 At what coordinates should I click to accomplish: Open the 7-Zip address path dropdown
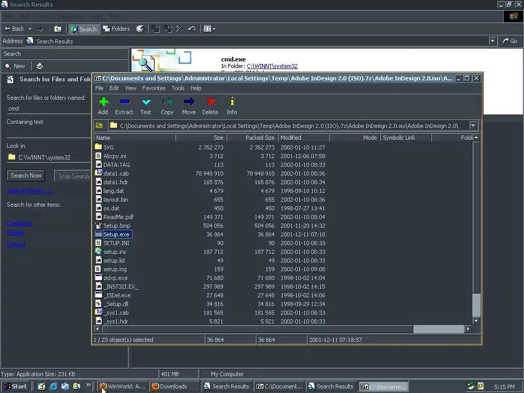coord(473,126)
